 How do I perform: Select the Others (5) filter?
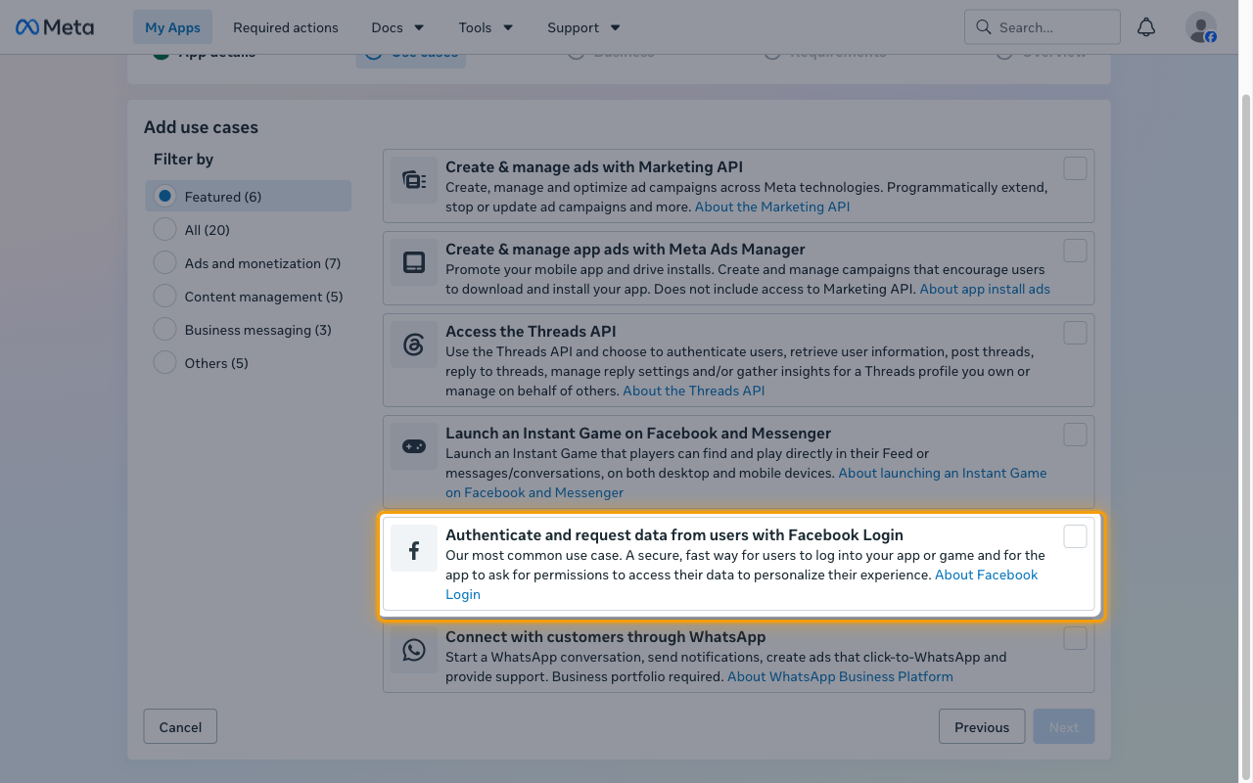(249, 363)
